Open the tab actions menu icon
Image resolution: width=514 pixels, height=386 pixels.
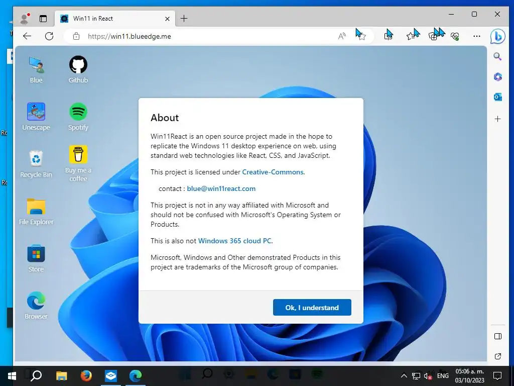(x=43, y=19)
